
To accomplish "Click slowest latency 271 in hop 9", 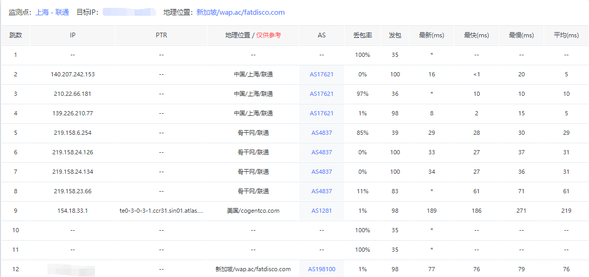I will pyautogui.click(x=521, y=211).
